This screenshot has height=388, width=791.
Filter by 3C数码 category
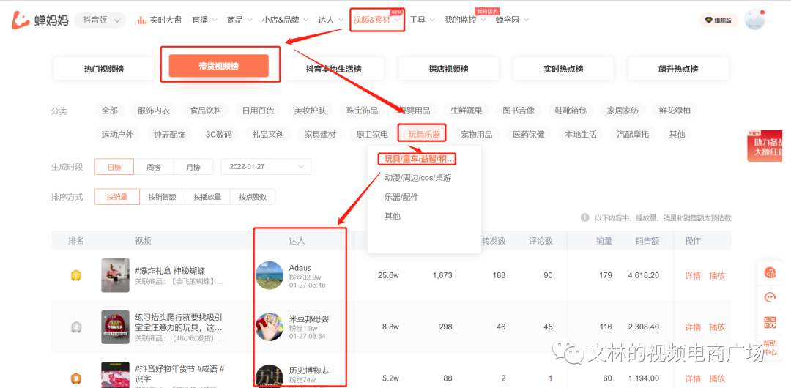[219, 134]
